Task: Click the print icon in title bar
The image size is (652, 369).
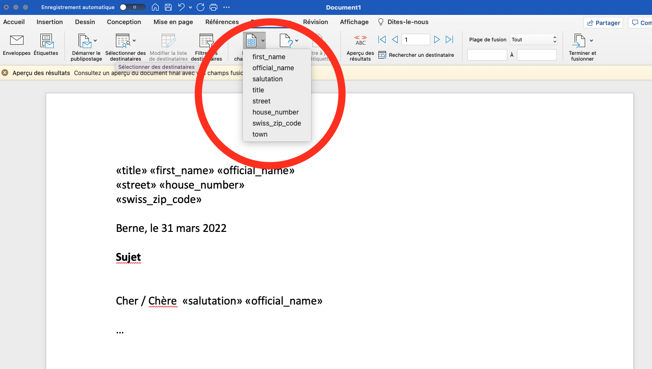Action: coord(213,7)
